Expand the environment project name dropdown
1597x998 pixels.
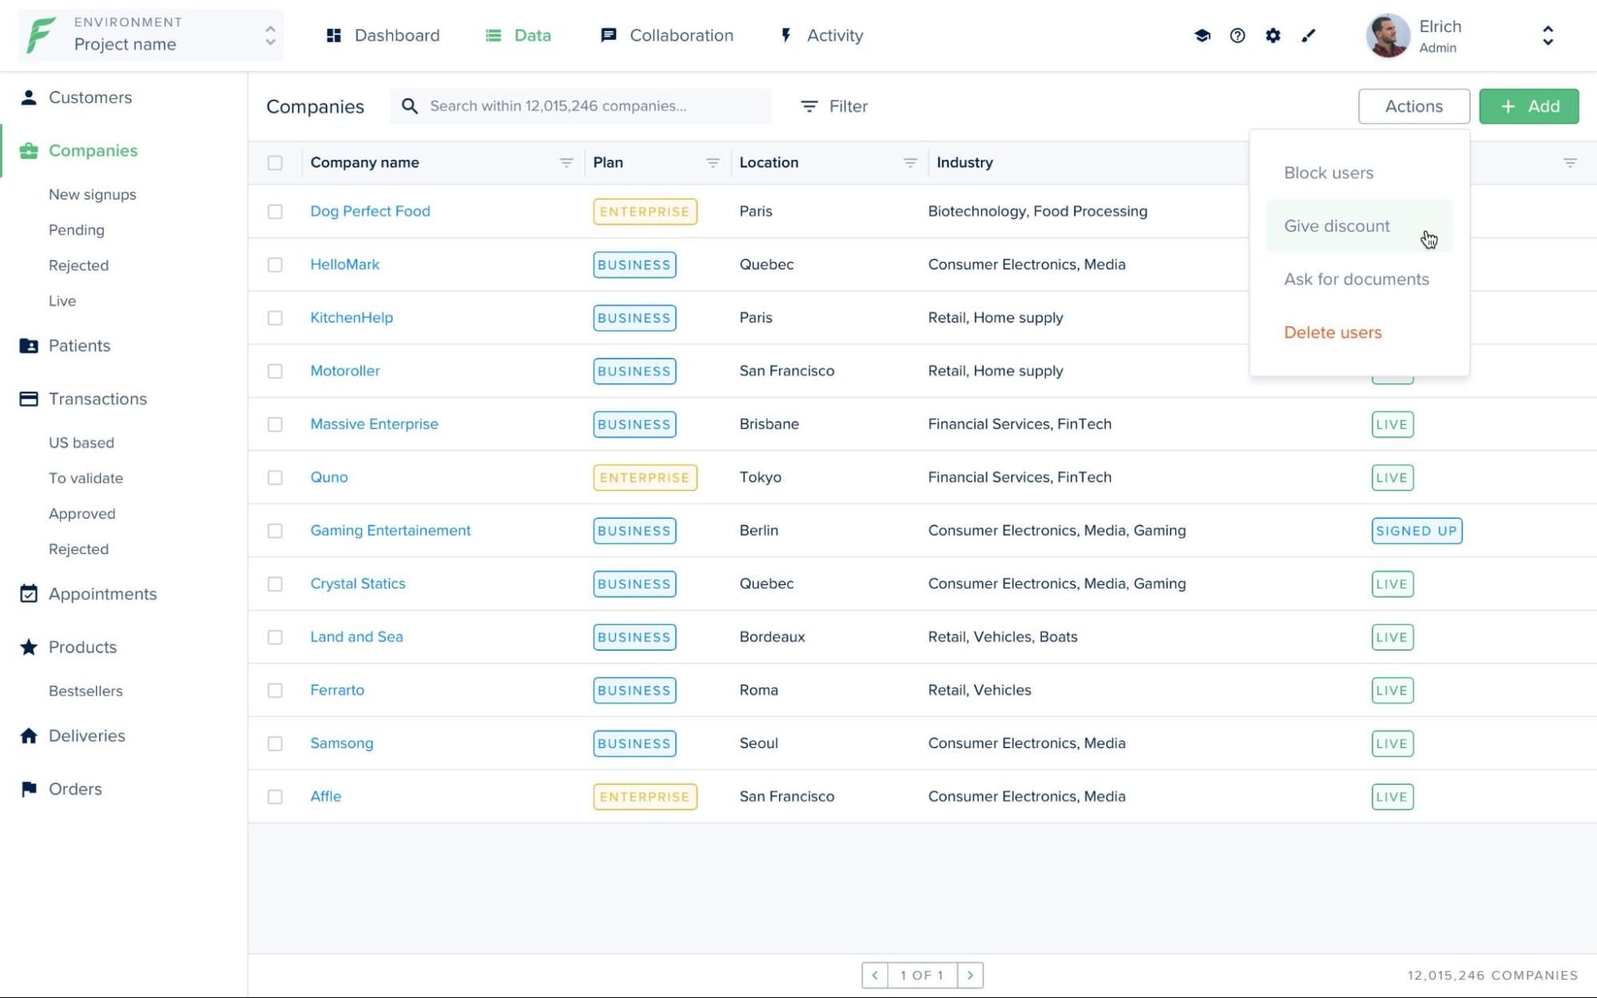268,36
